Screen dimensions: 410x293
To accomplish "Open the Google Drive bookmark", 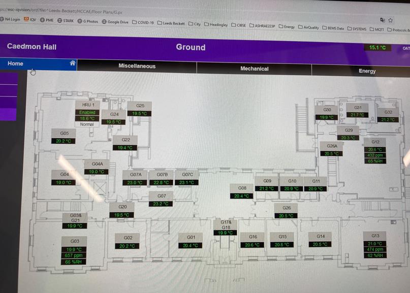I will point(115,22).
